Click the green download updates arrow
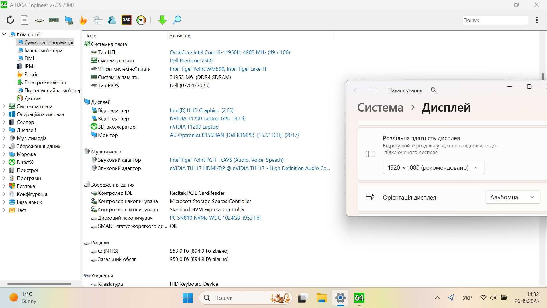Image resolution: width=547 pixels, height=308 pixels. click(162, 20)
